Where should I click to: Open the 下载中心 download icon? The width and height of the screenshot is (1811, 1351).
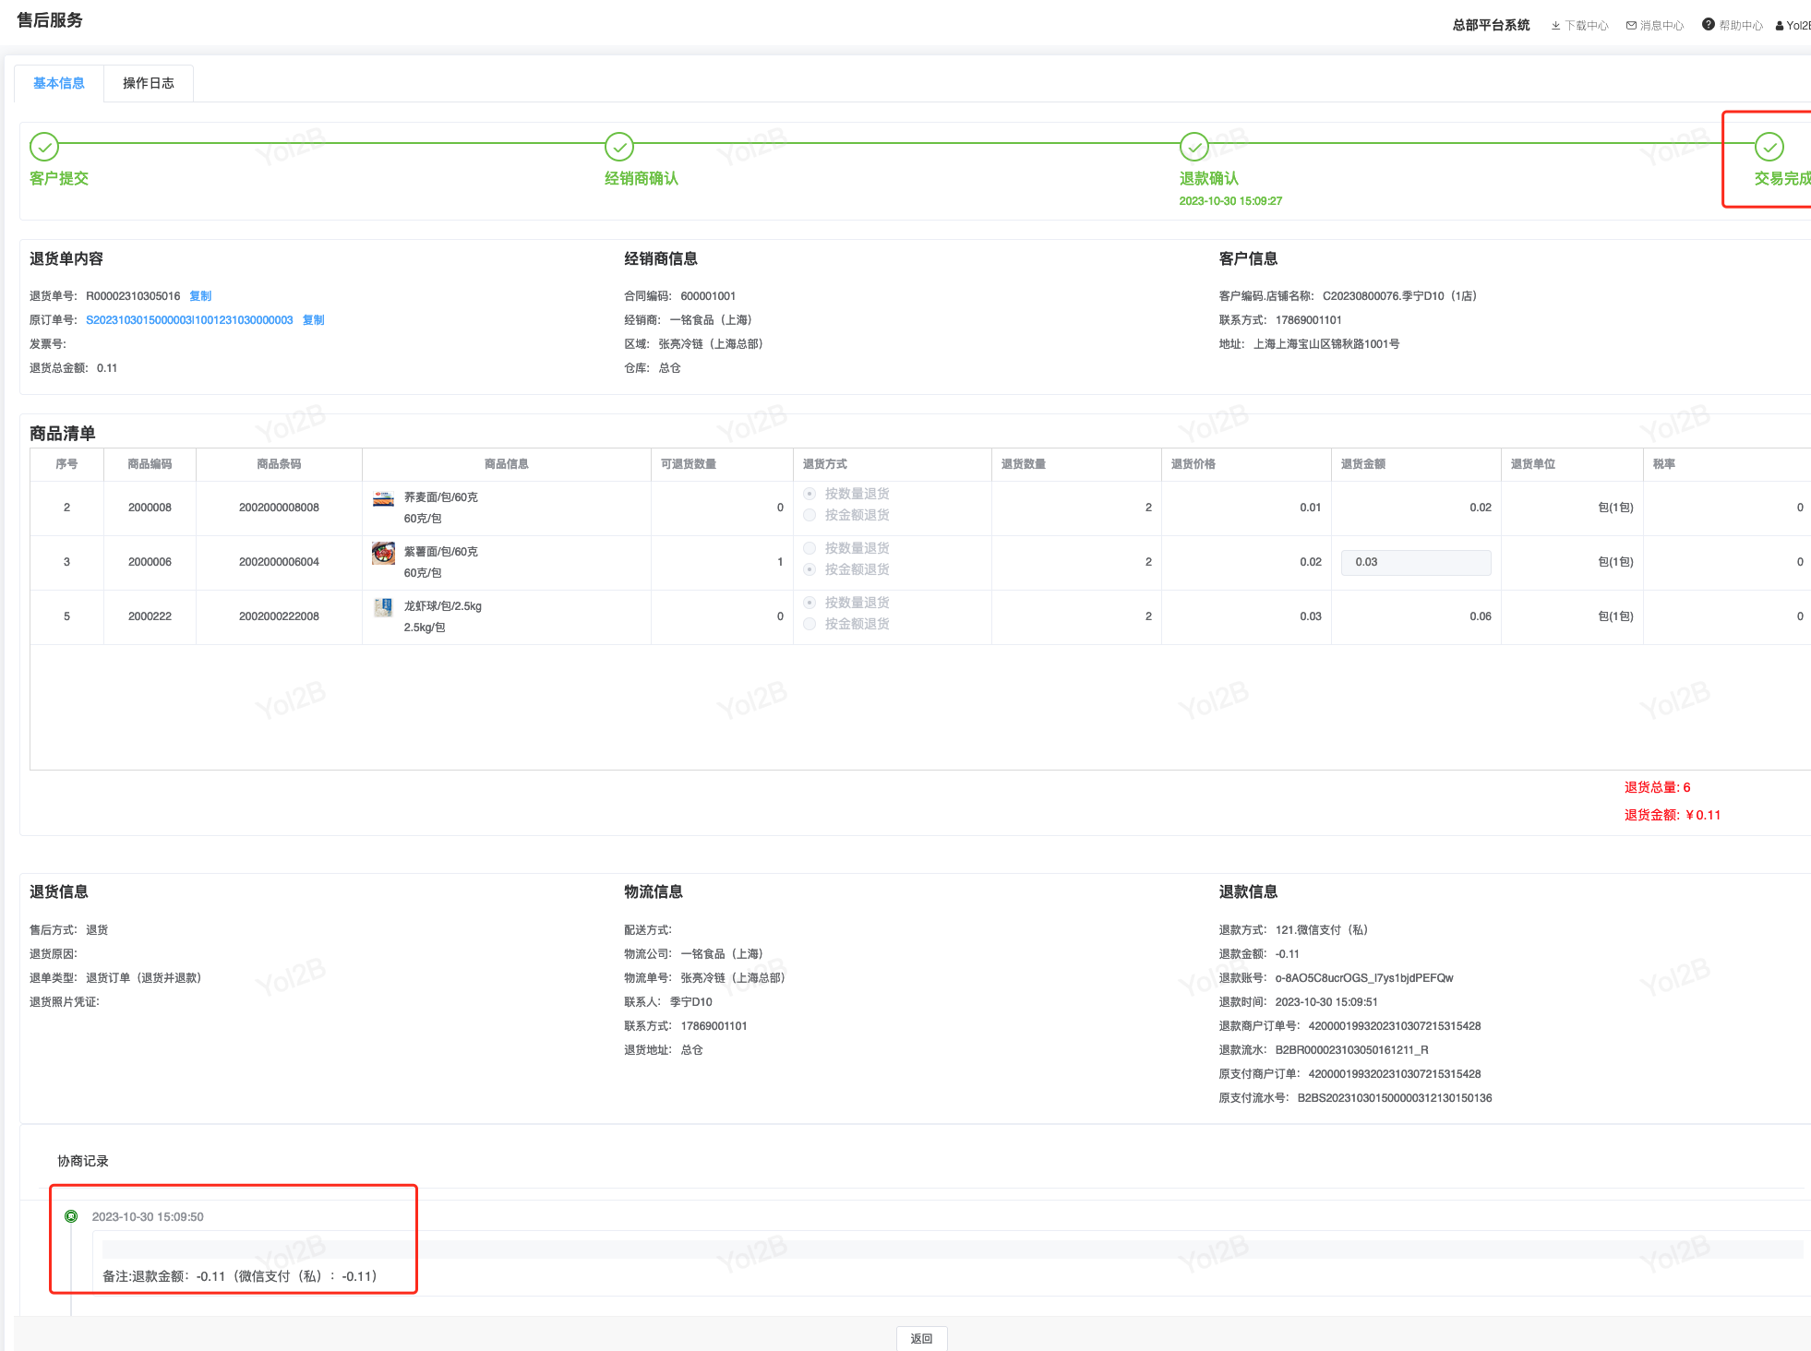1556,26
